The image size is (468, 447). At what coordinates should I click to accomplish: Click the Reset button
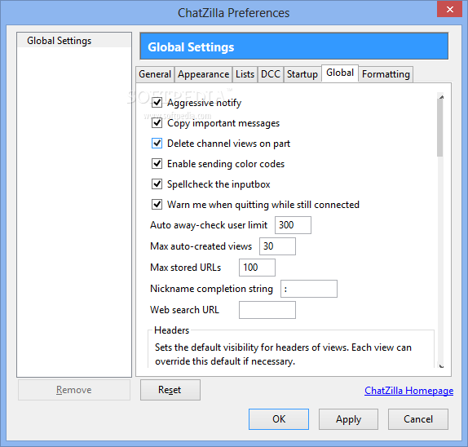[x=170, y=390]
